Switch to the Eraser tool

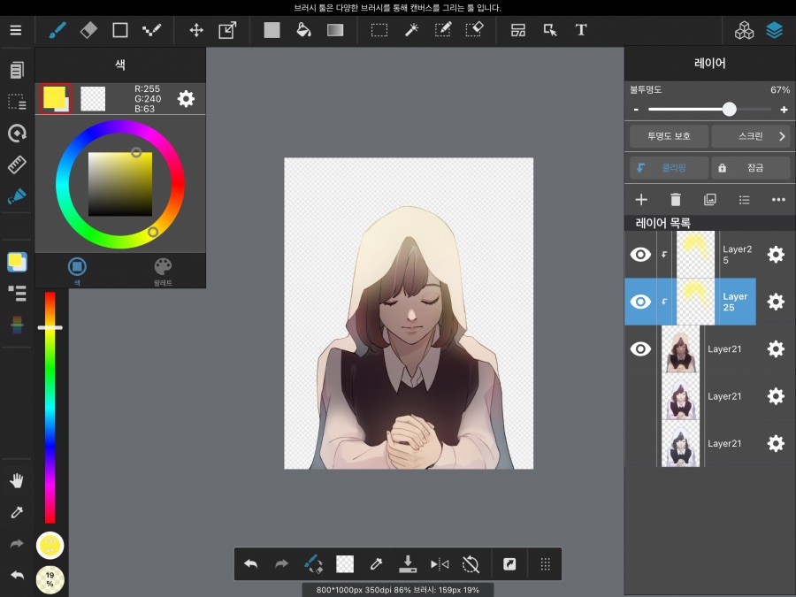pos(88,29)
